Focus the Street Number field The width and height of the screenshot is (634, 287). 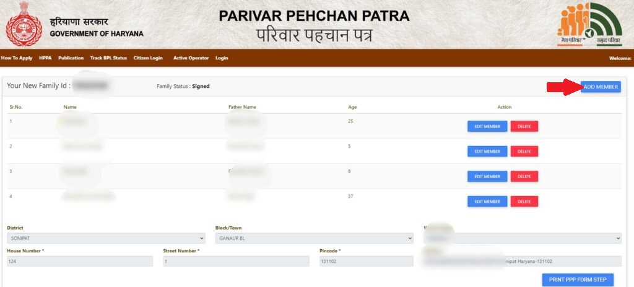coord(236,262)
